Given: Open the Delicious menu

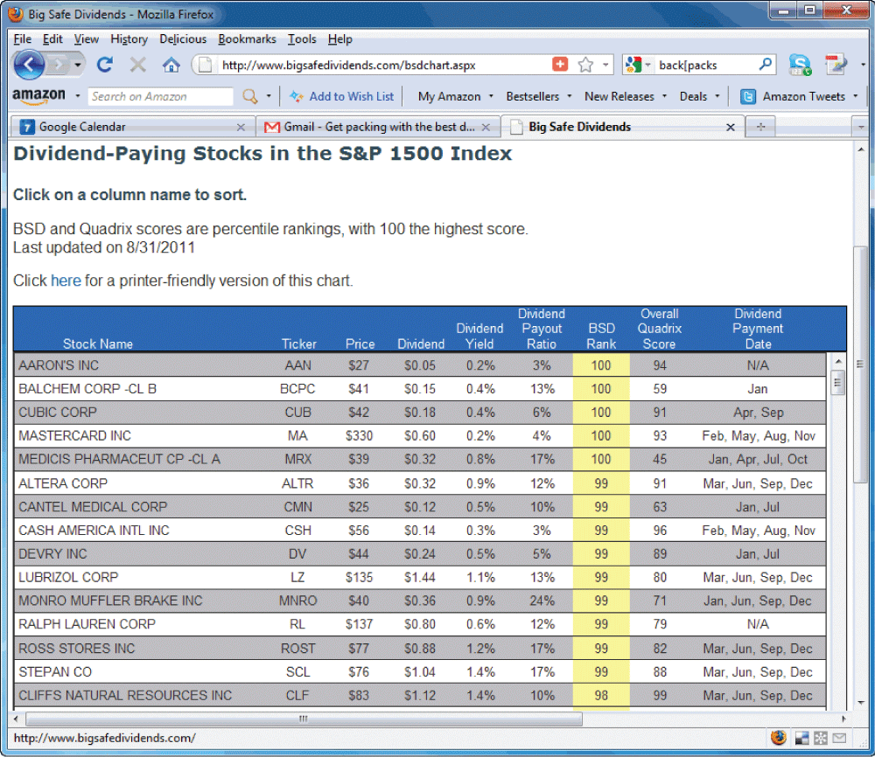Looking at the screenshot, I should point(183,39).
